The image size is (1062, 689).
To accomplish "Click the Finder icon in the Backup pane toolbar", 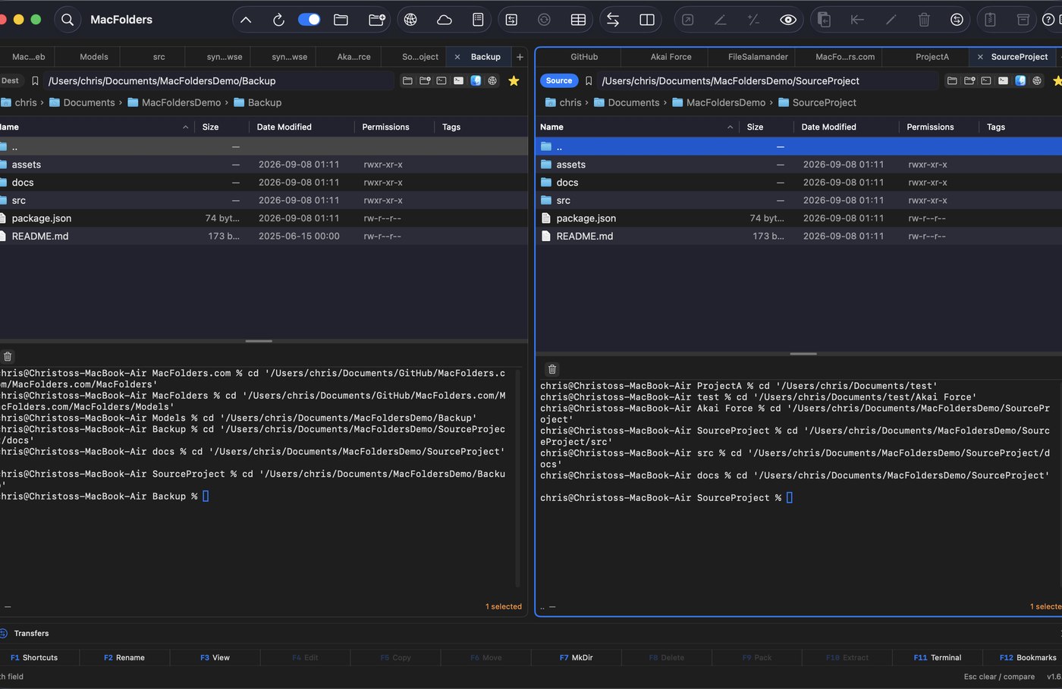I will (476, 80).
